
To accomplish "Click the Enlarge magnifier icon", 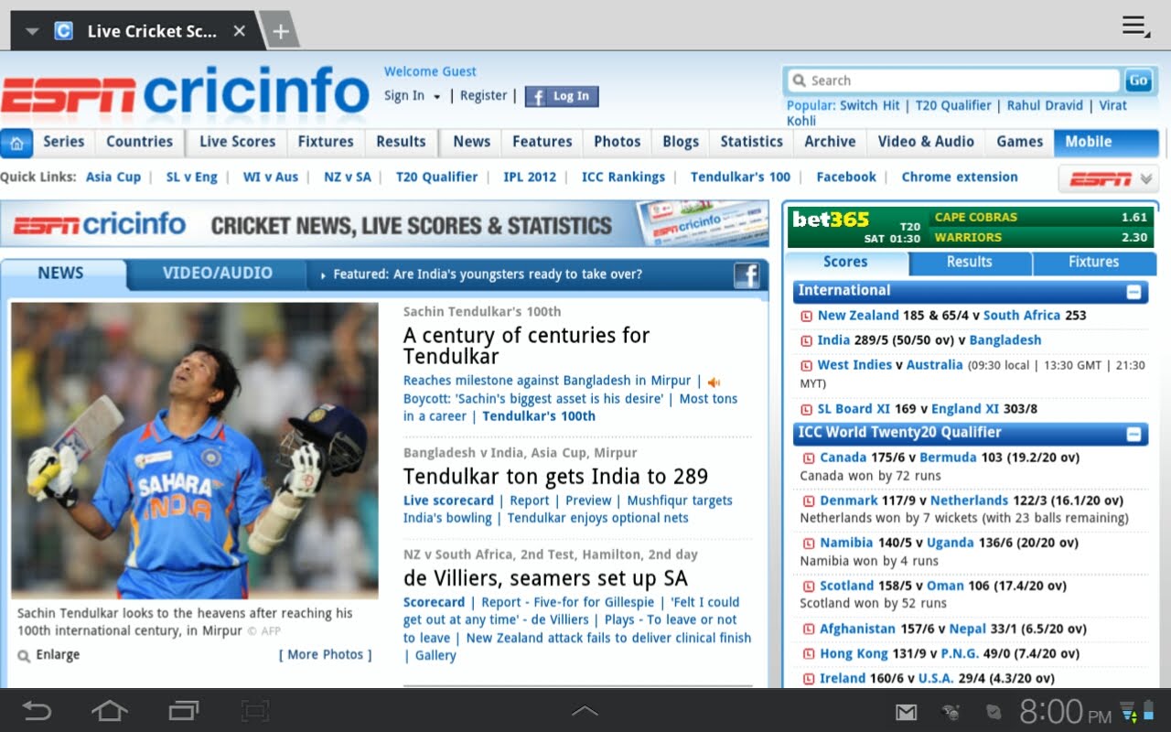I will coord(24,655).
